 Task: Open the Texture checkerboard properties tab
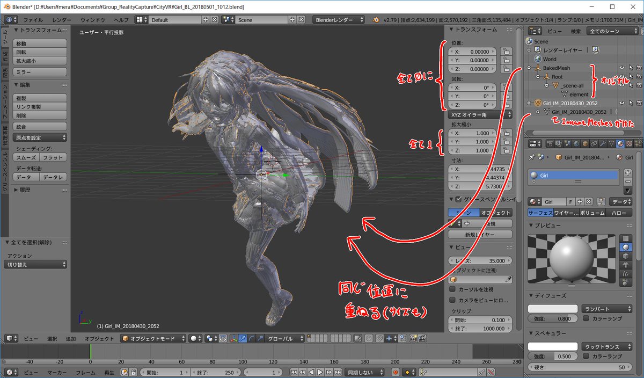click(x=629, y=143)
